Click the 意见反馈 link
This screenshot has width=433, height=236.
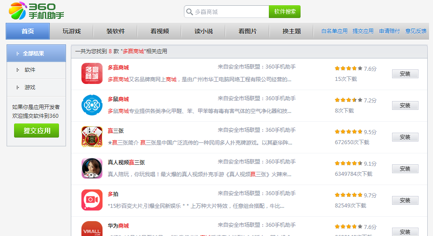(415, 31)
